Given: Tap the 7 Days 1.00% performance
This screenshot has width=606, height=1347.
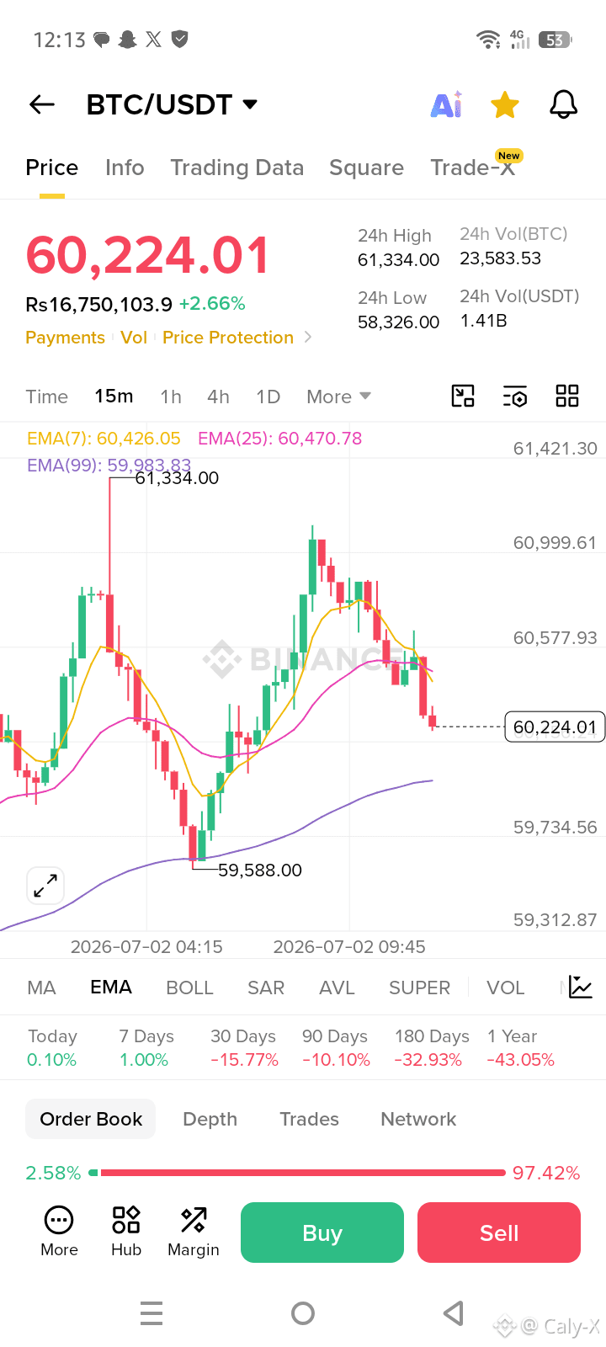Looking at the screenshot, I should click(x=146, y=1048).
